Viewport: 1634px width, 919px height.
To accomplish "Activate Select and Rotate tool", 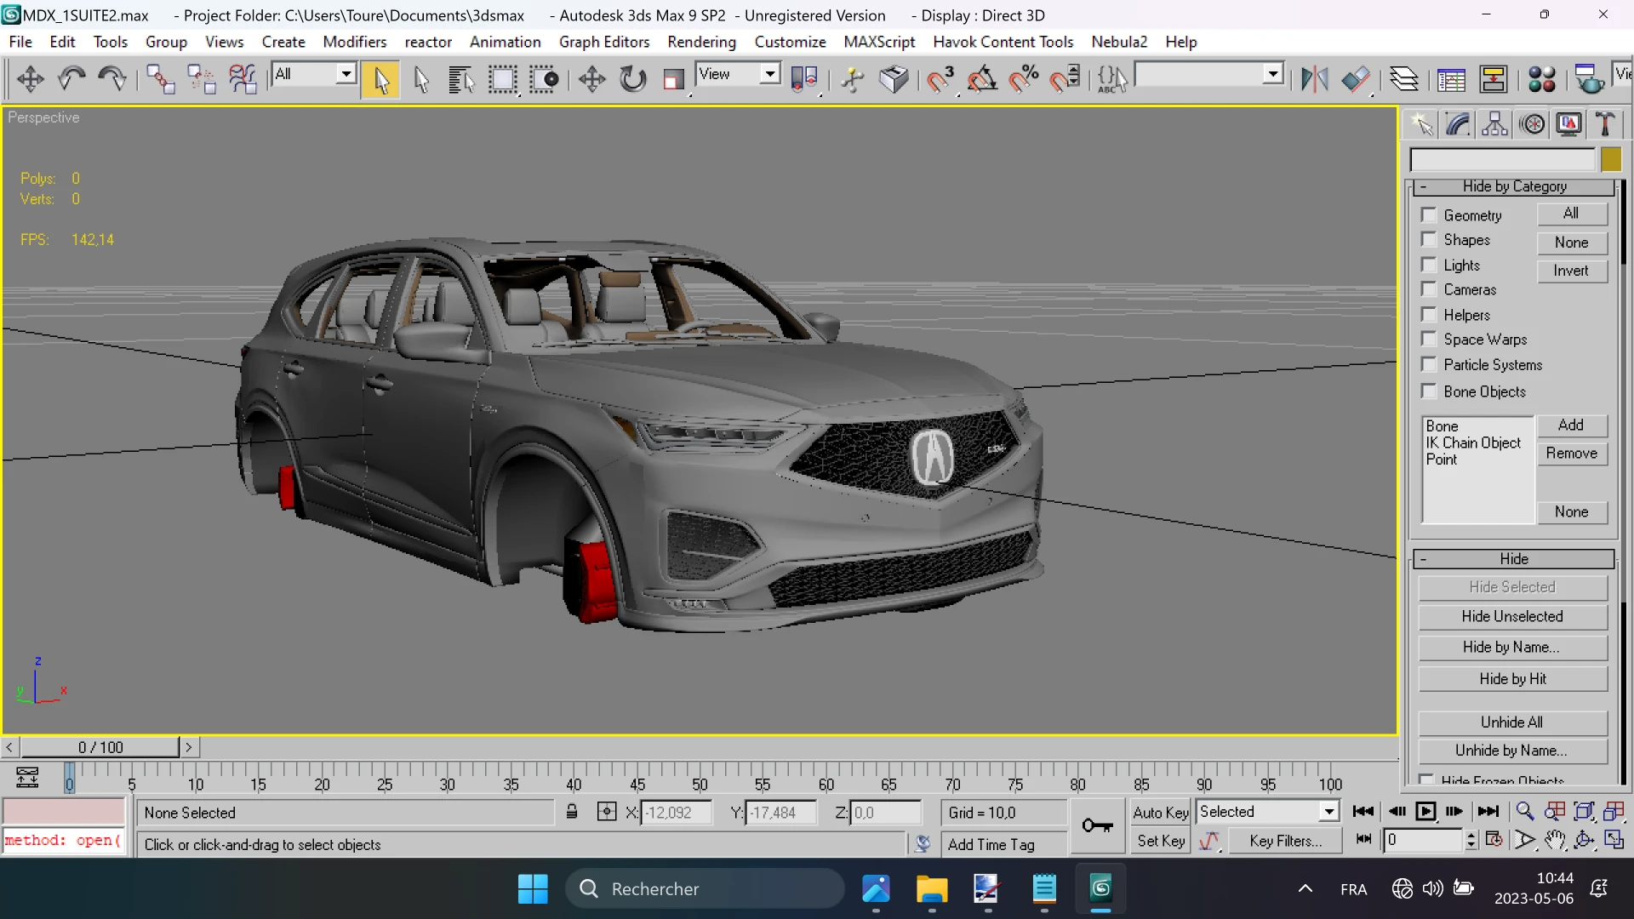I will tap(632, 79).
